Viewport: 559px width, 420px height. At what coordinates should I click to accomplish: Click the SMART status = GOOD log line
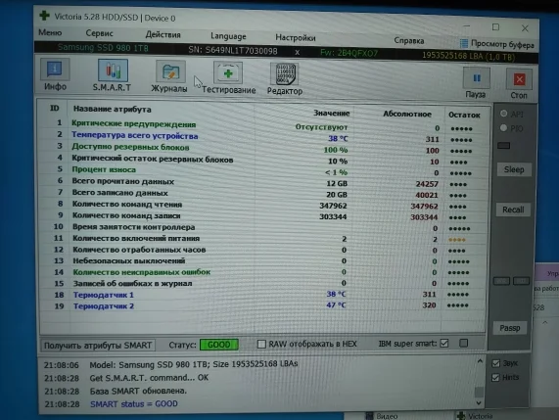pos(134,404)
